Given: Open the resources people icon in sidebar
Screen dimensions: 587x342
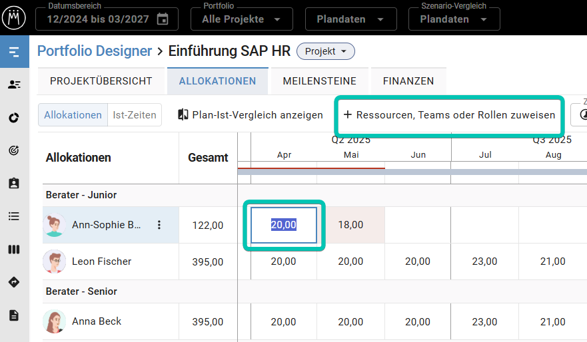Looking at the screenshot, I should 14,85.
